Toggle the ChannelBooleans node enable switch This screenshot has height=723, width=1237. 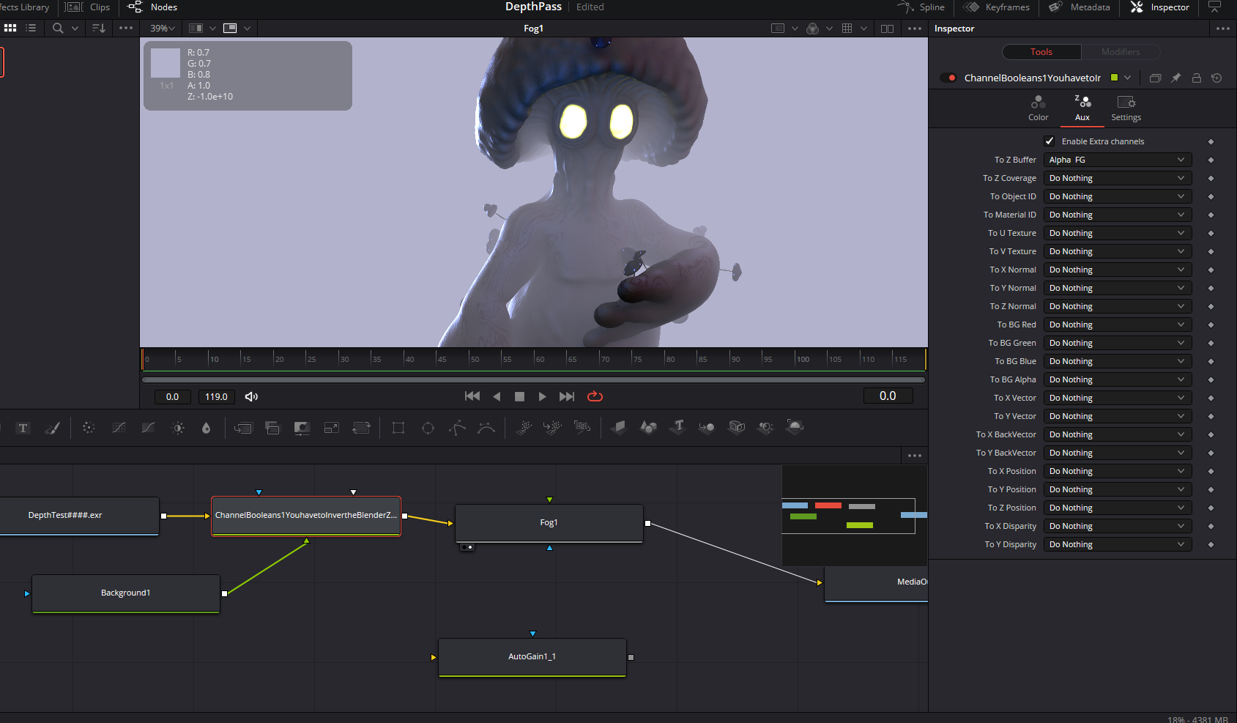948,78
